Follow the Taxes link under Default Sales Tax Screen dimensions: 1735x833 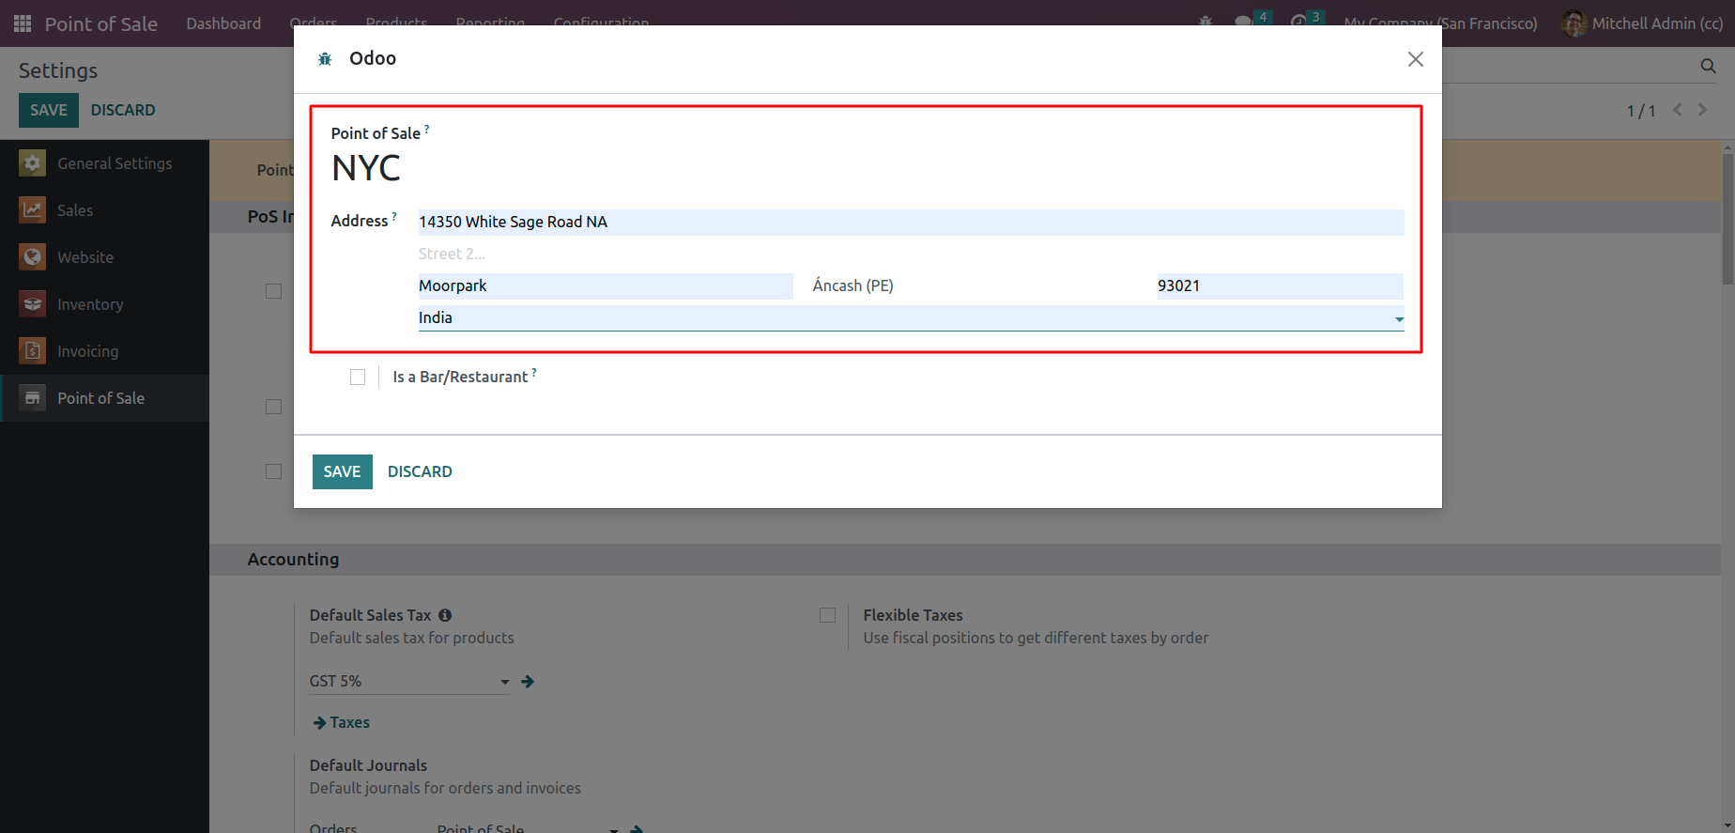click(x=342, y=723)
